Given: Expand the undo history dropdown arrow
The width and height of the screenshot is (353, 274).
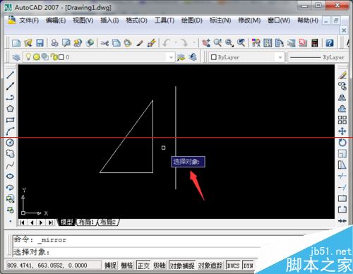Looking at the screenshot, I should click(x=176, y=43).
